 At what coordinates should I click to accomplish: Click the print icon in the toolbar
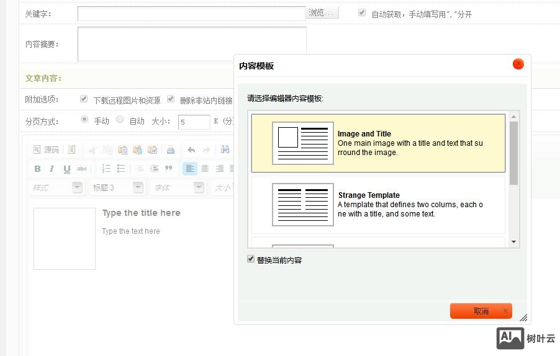pyautogui.click(x=171, y=149)
